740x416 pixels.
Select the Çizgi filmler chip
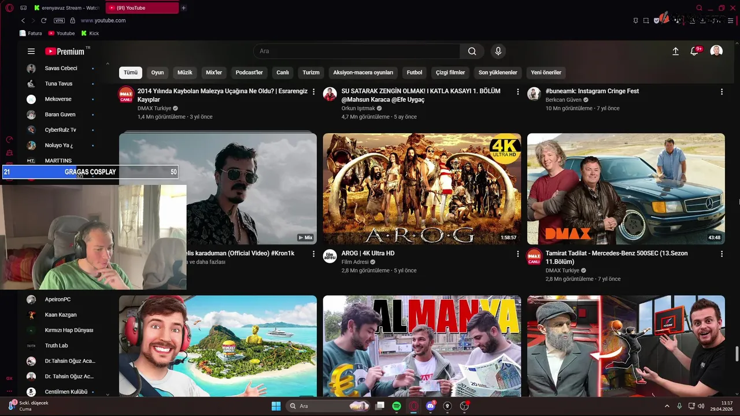point(450,73)
